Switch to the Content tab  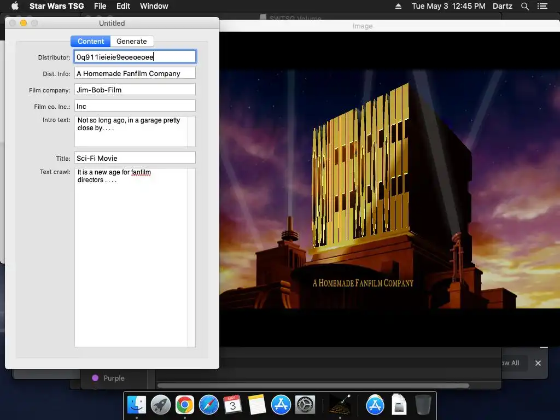pyautogui.click(x=91, y=41)
